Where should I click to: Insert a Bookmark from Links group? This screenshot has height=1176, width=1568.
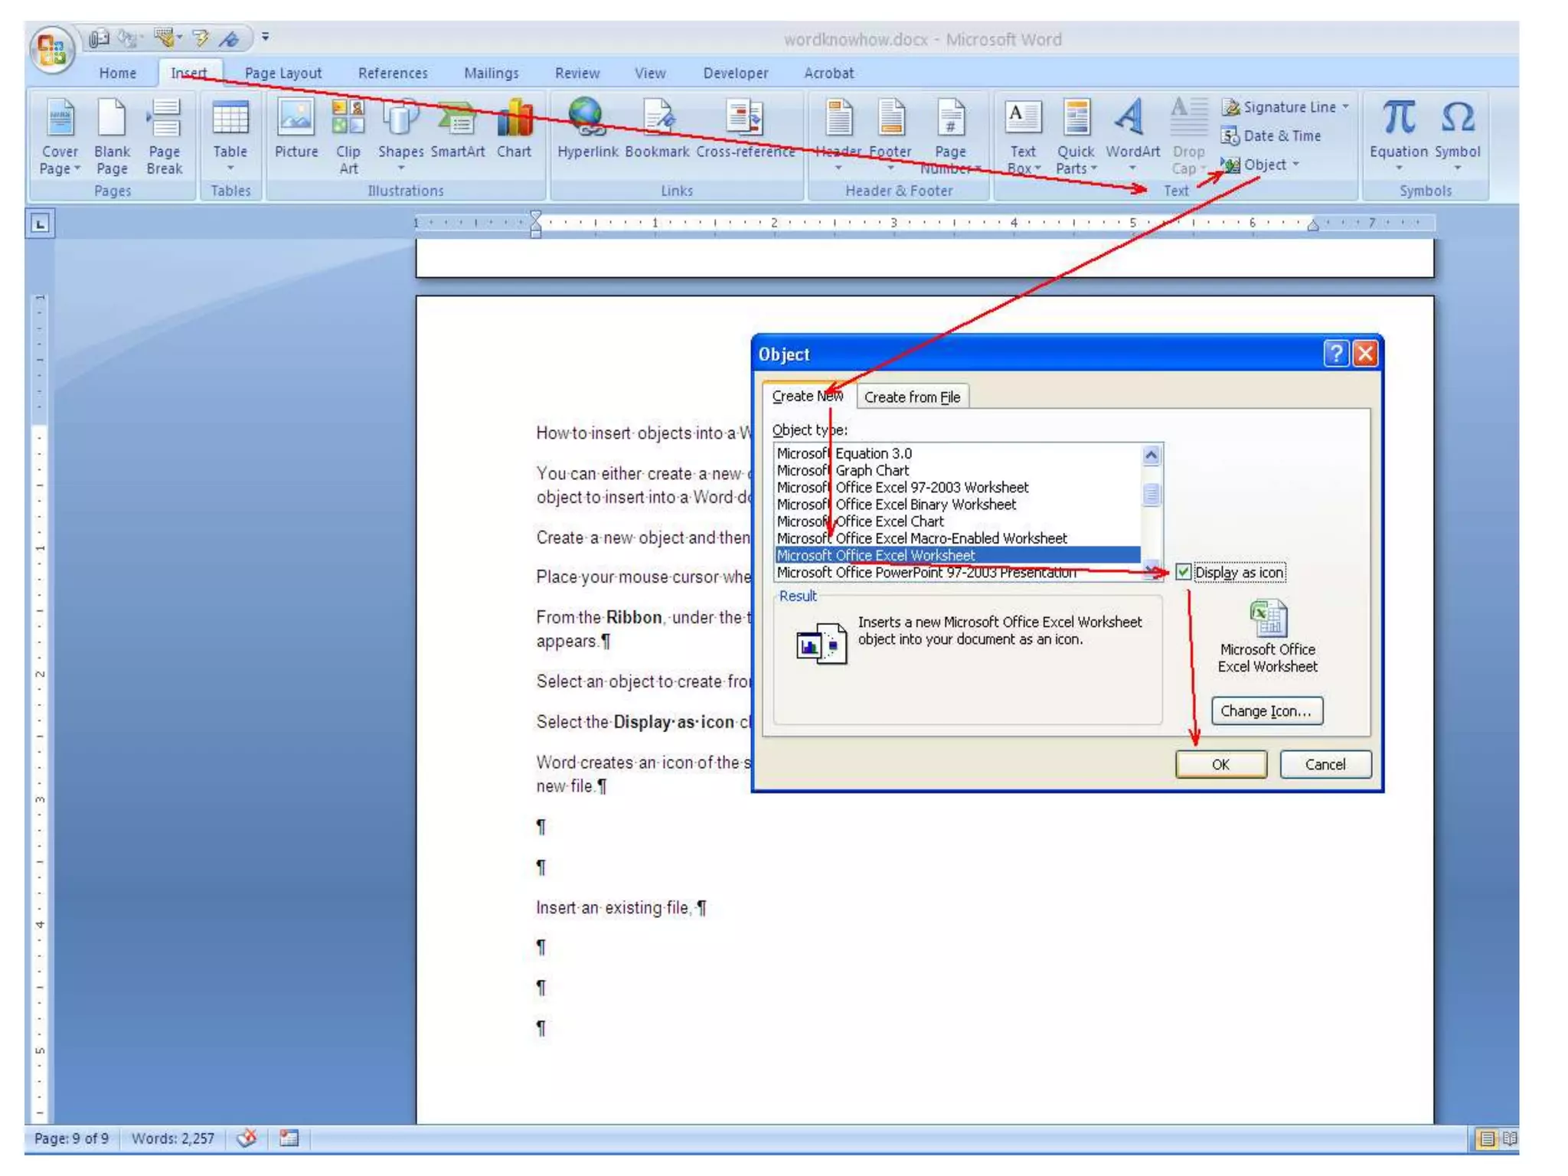pyautogui.click(x=657, y=119)
